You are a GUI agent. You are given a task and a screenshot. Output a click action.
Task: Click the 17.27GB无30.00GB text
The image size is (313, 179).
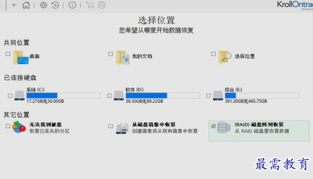[45, 101]
